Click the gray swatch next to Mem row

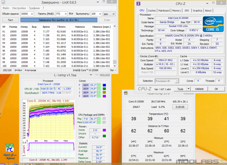coord(104,123)
